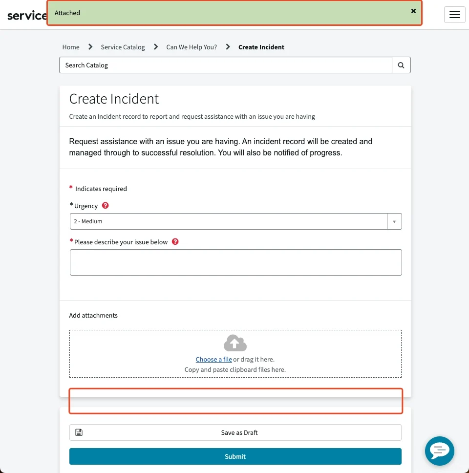Open the Can We Help You? breadcrumb
Viewport: 469px width, 473px height.
192,47
